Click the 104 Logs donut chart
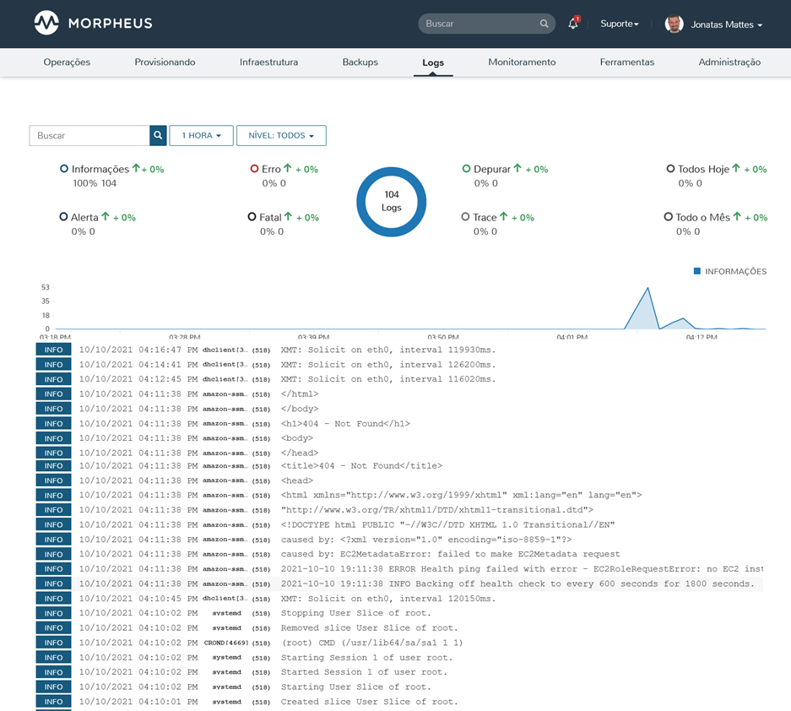Screen dimensions: 791x711 [x=392, y=201]
